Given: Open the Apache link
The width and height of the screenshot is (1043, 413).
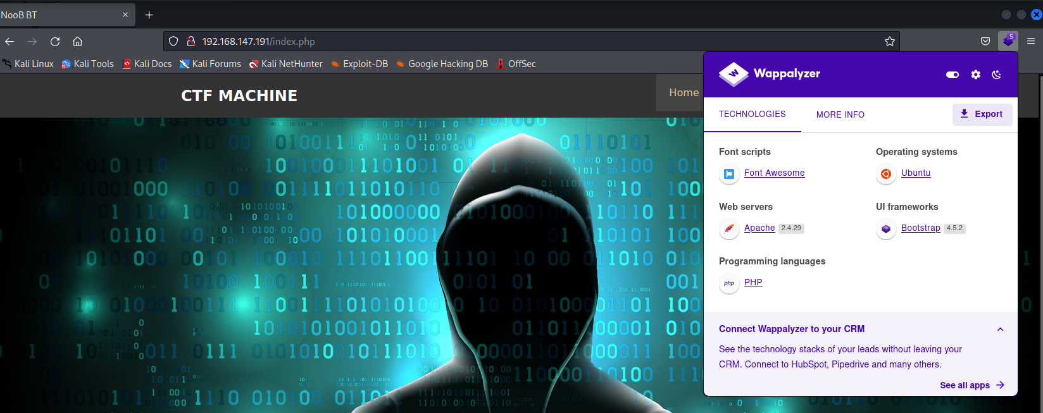Looking at the screenshot, I should (759, 228).
